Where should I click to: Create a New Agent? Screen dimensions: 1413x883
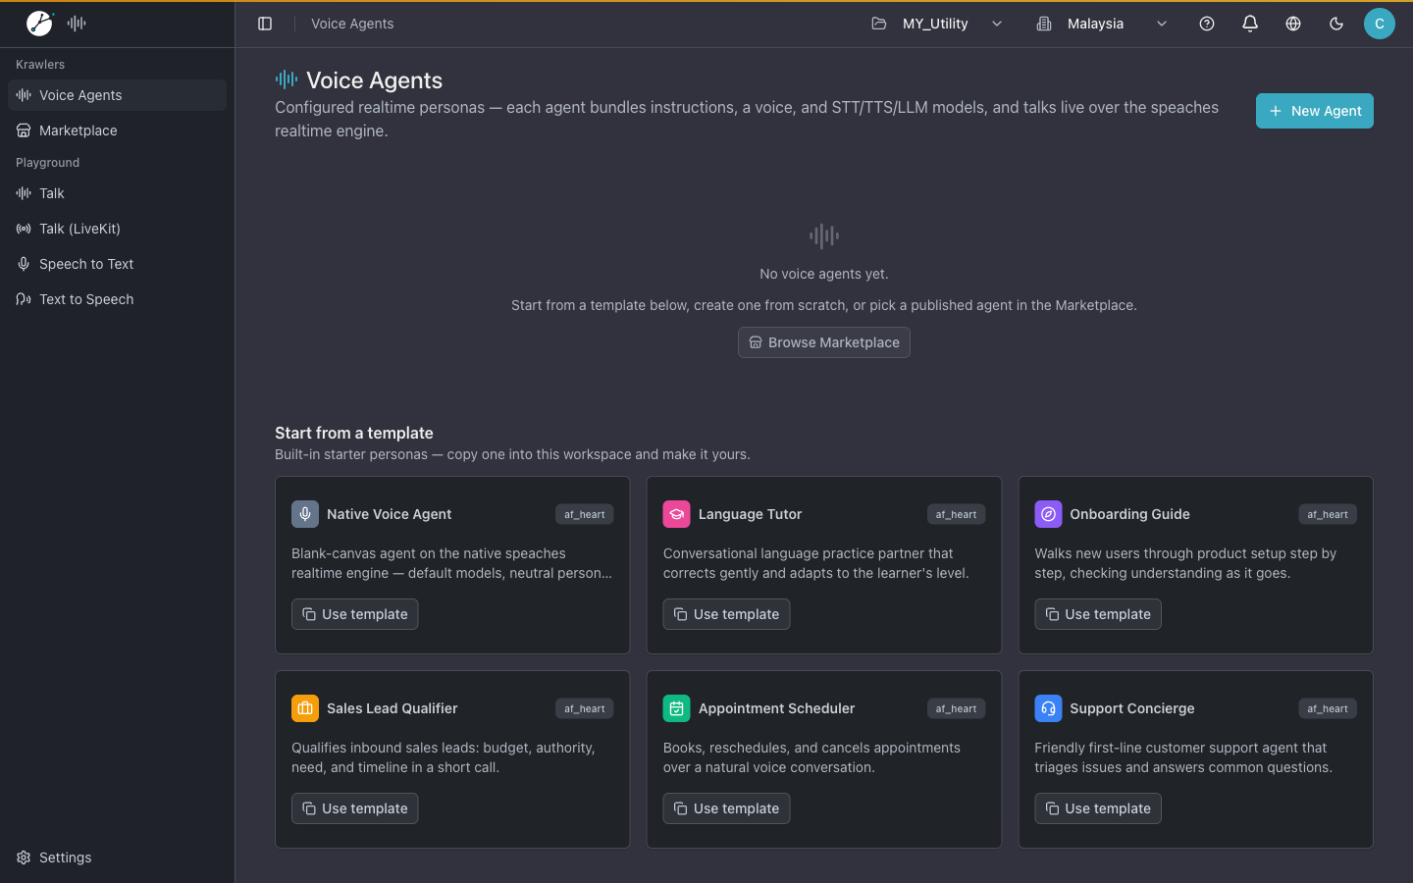pos(1315,111)
